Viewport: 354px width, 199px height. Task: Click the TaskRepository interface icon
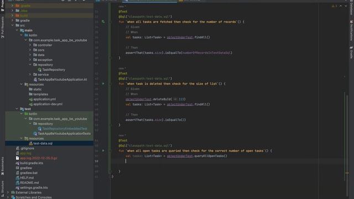coord(39,70)
